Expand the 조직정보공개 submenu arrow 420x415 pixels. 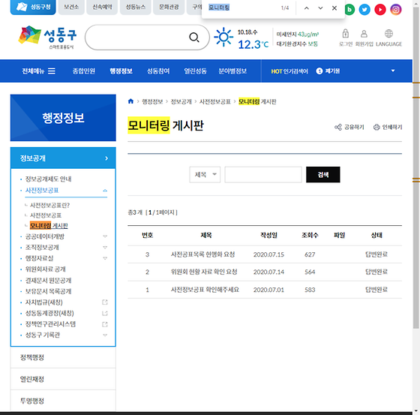(105, 248)
